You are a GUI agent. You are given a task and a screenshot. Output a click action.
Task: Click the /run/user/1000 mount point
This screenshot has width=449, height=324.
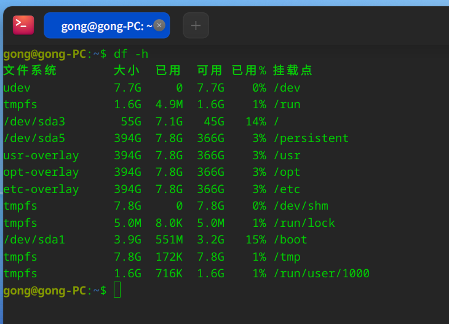click(x=322, y=274)
